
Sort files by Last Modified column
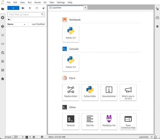point(38,24)
